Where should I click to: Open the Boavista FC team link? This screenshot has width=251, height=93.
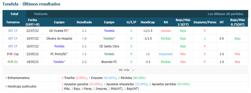pos(109,62)
